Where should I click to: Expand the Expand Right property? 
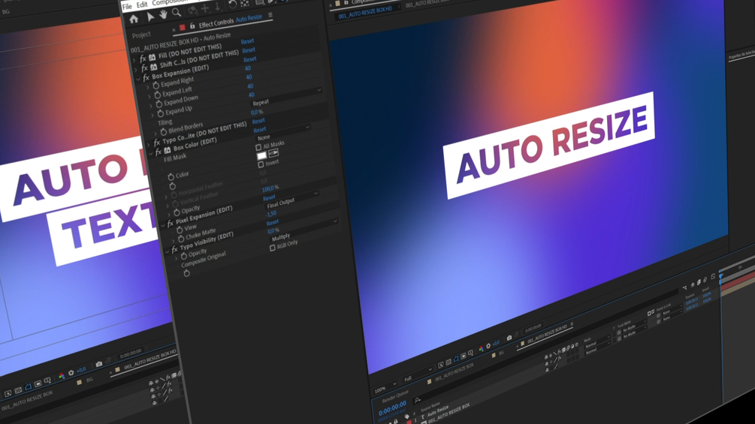tap(148, 87)
